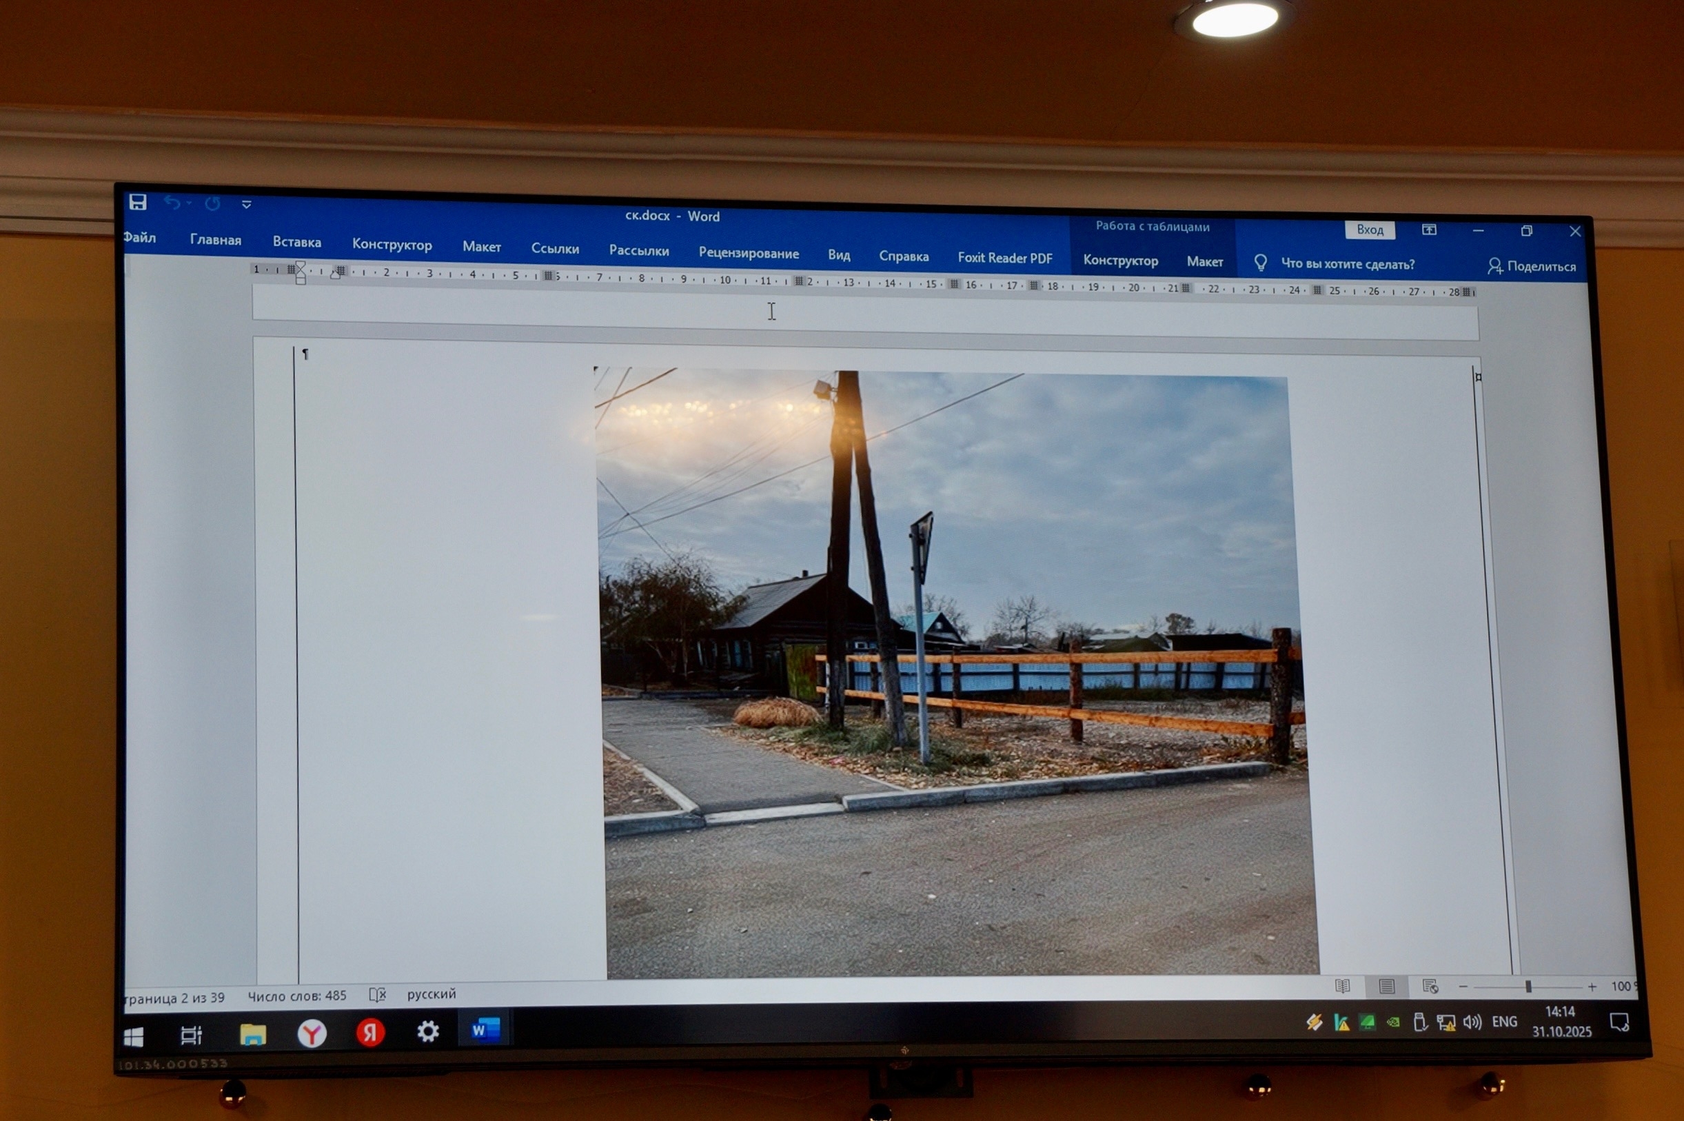Click the Word icon on the taskbar
This screenshot has width=1684, height=1121.
[x=485, y=1029]
